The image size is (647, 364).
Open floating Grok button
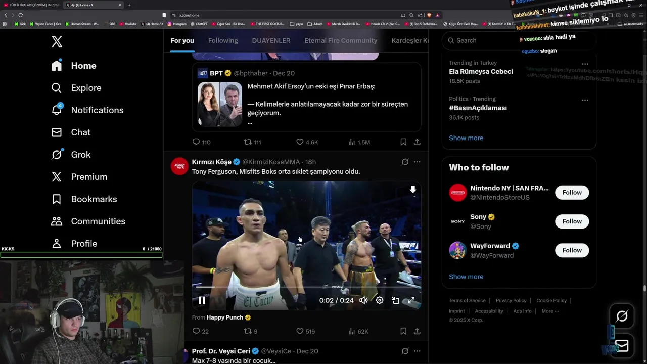coord(622,316)
